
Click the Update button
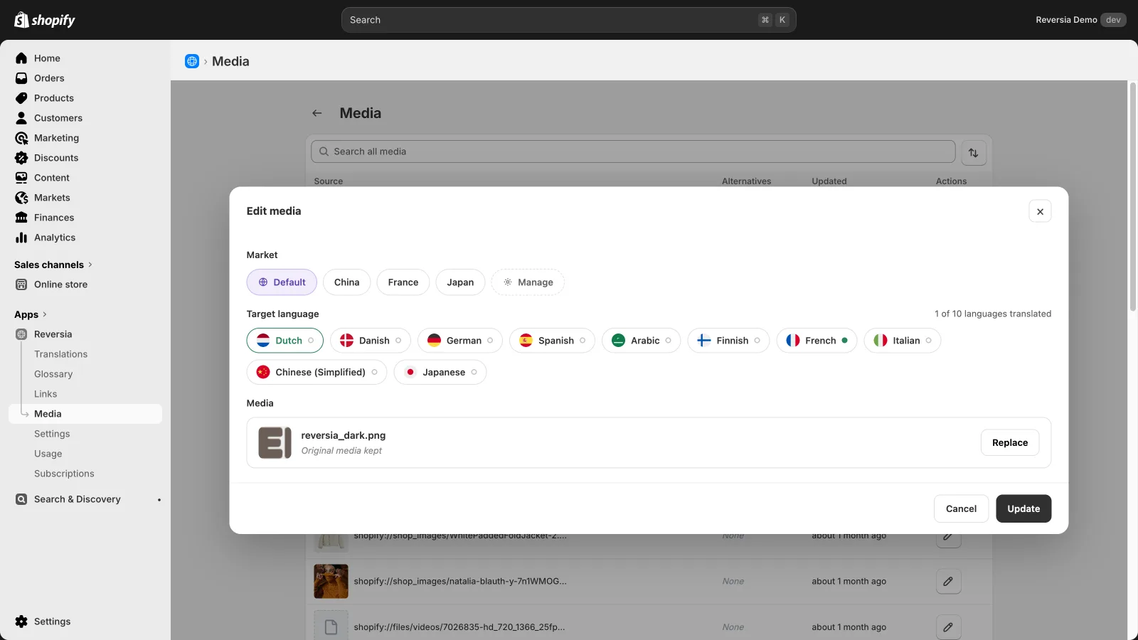(1023, 508)
